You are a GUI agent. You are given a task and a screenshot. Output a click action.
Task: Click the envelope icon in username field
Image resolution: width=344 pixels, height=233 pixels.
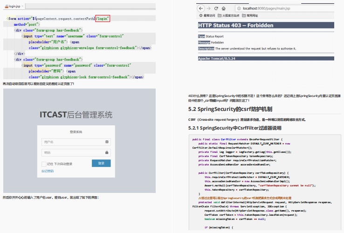107,142
